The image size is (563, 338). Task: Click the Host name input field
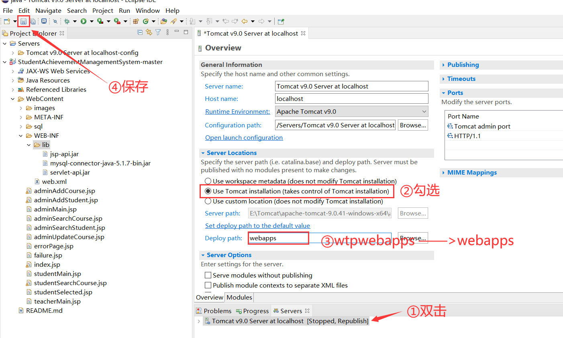tap(351, 99)
